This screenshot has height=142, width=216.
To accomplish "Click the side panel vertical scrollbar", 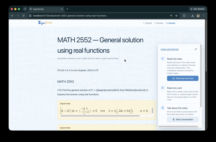I will [201, 76].
